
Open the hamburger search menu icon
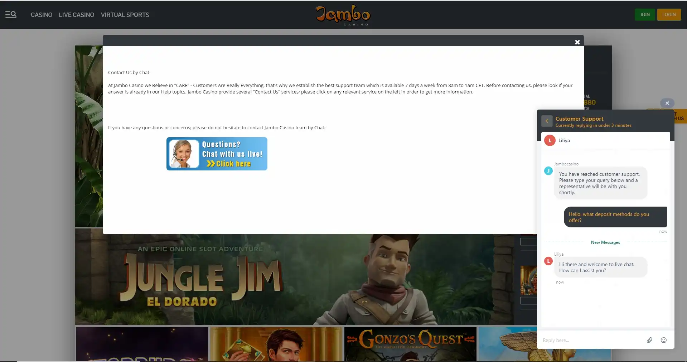11,15
